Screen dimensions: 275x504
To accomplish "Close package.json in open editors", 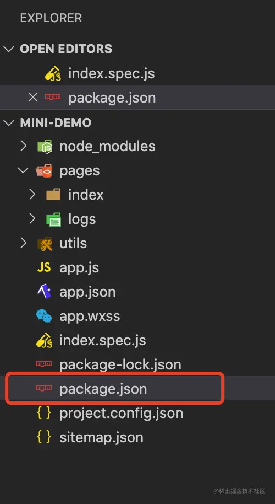I will (32, 98).
